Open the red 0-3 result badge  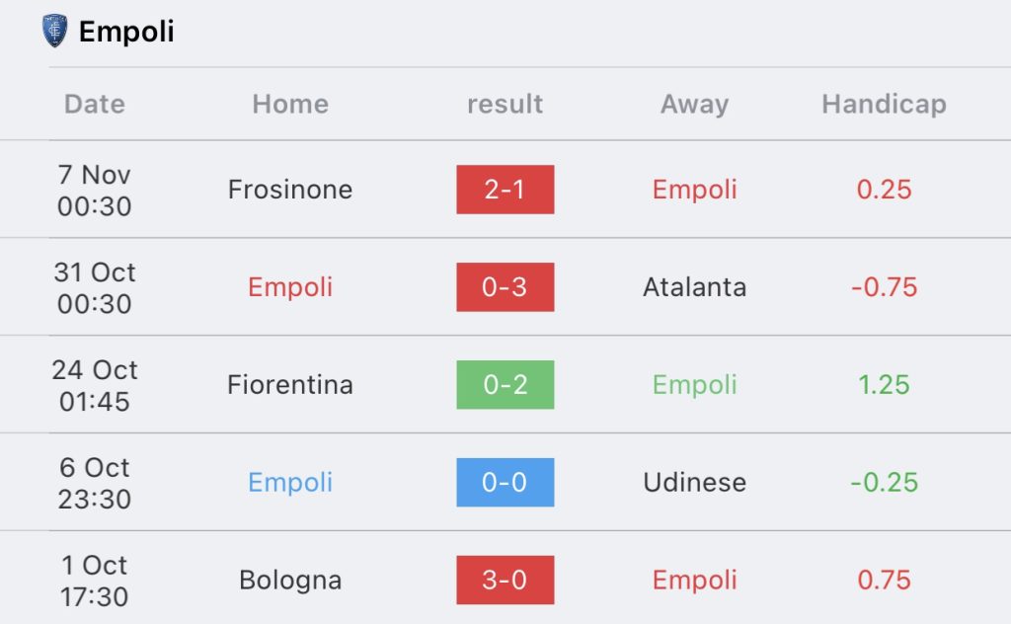(x=505, y=287)
